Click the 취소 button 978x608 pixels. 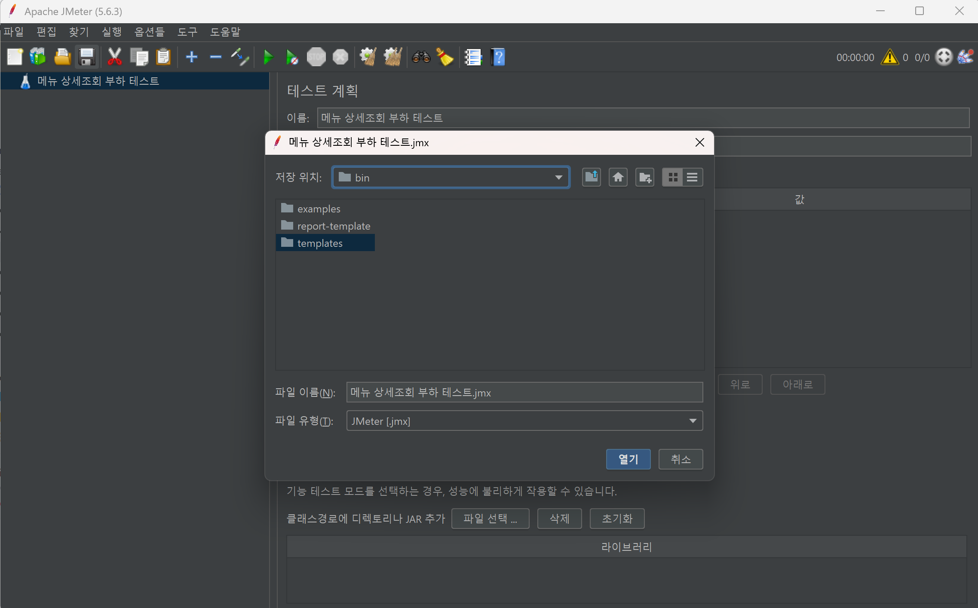coord(681,459)
